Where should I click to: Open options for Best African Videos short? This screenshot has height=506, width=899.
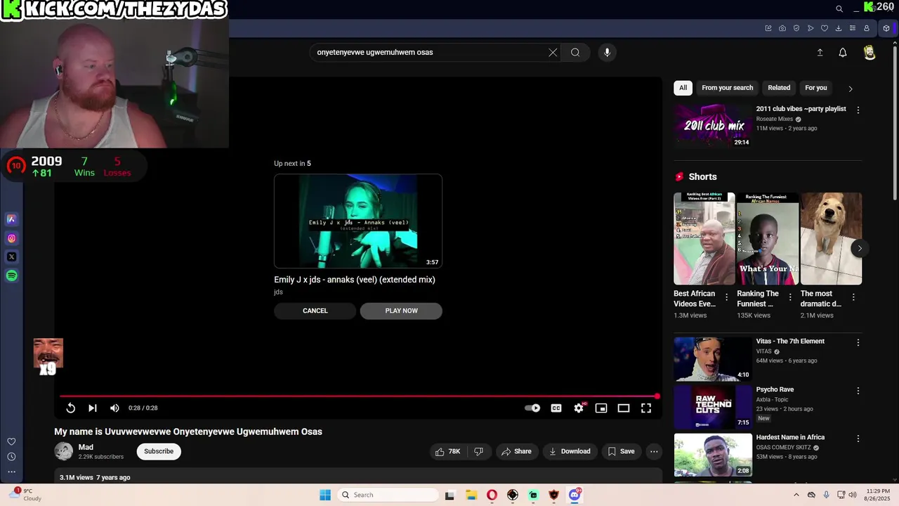click(x=727, y=297)
